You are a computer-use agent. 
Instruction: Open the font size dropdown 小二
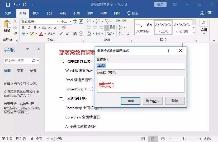70,21
